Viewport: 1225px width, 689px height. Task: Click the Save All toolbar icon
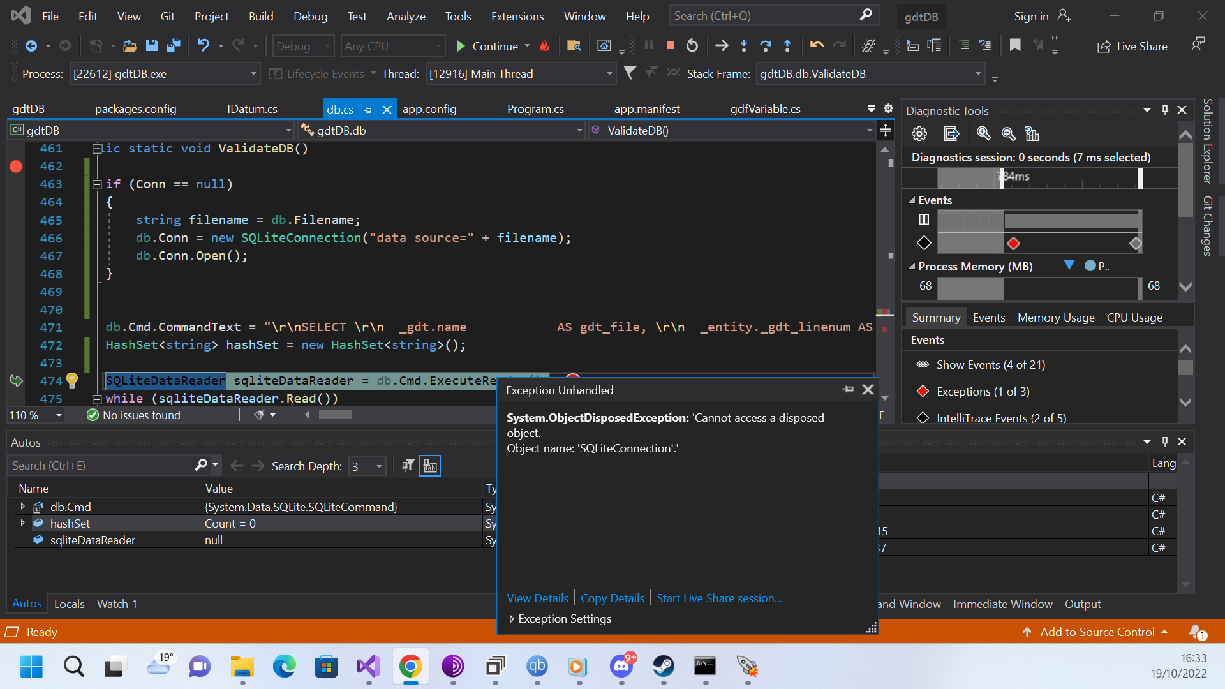pos(174,46)
